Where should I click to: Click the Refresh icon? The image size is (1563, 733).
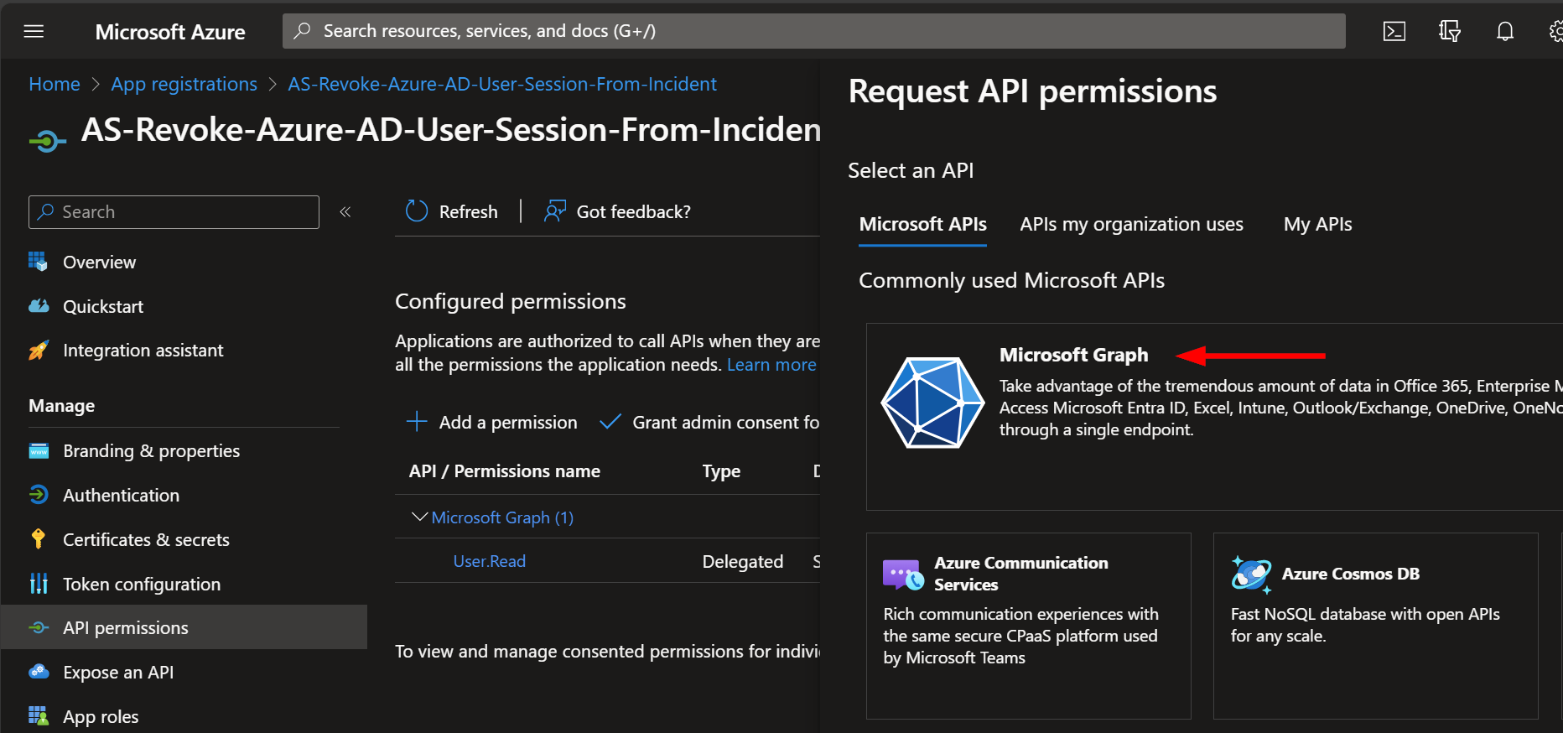(x=417, y=211)
